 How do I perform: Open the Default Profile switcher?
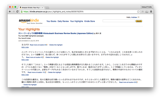tap(146, 7)
